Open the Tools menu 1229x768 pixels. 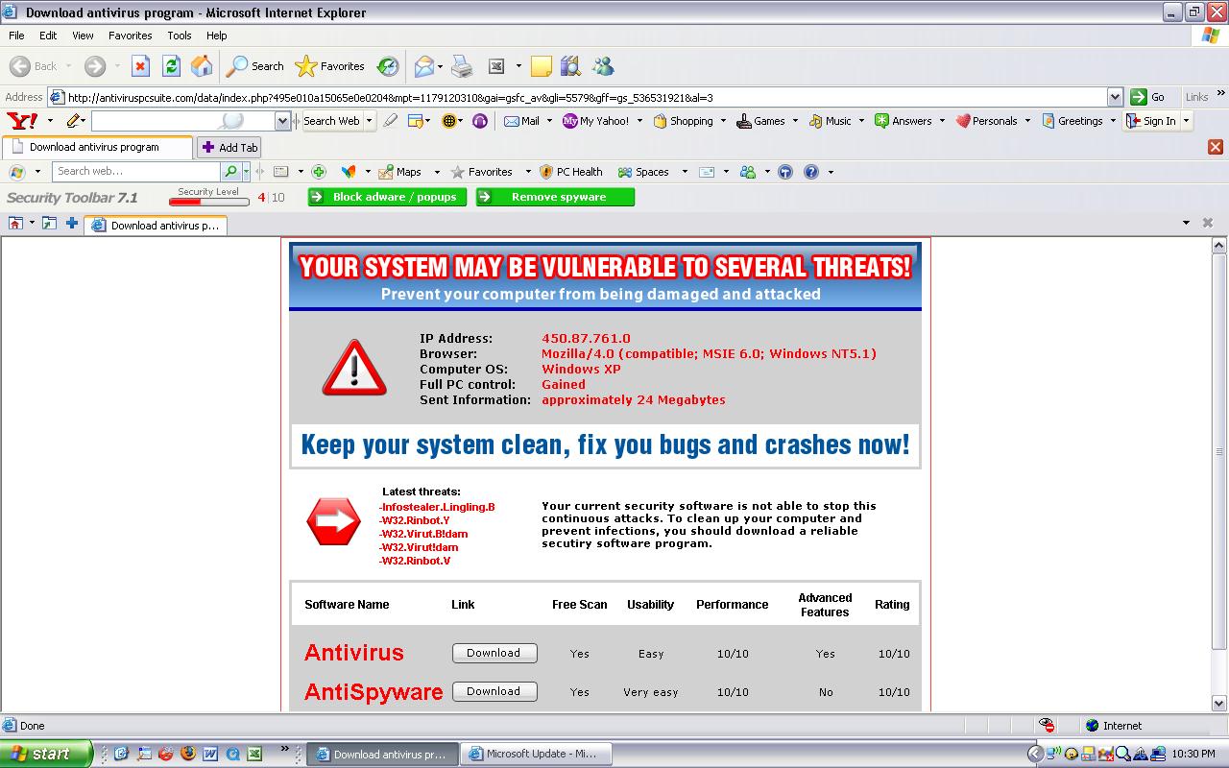(x=180, y=36)
